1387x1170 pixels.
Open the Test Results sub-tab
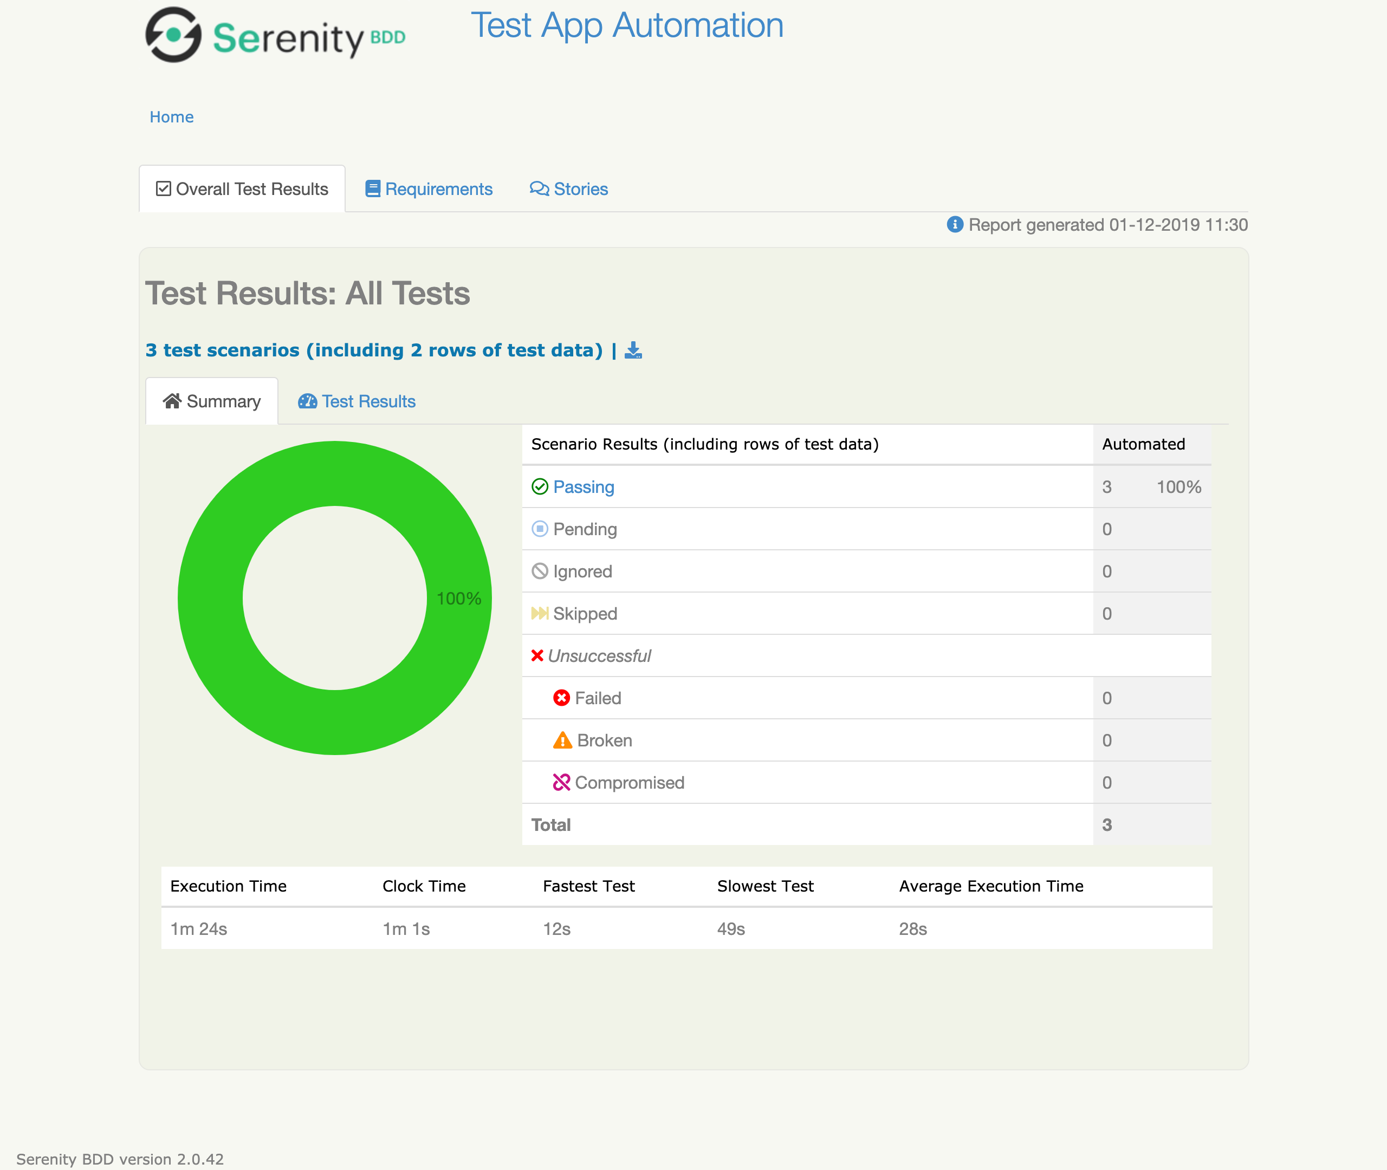click(x=357, y=401)
